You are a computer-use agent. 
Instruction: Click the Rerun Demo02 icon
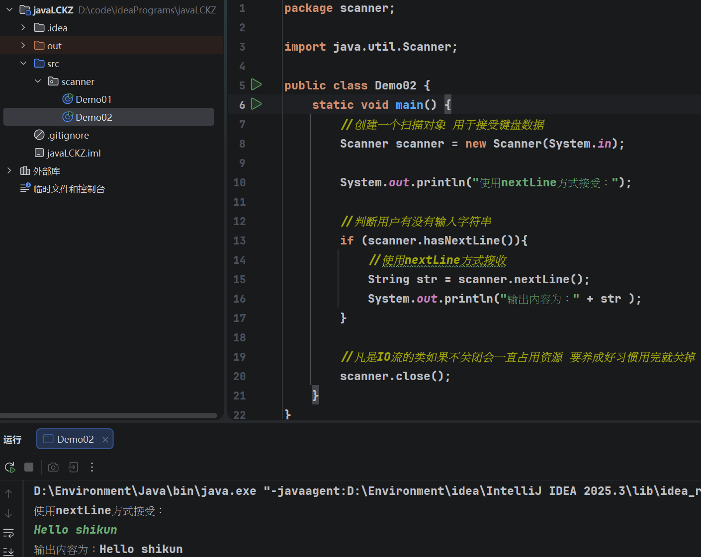(10, 467)
